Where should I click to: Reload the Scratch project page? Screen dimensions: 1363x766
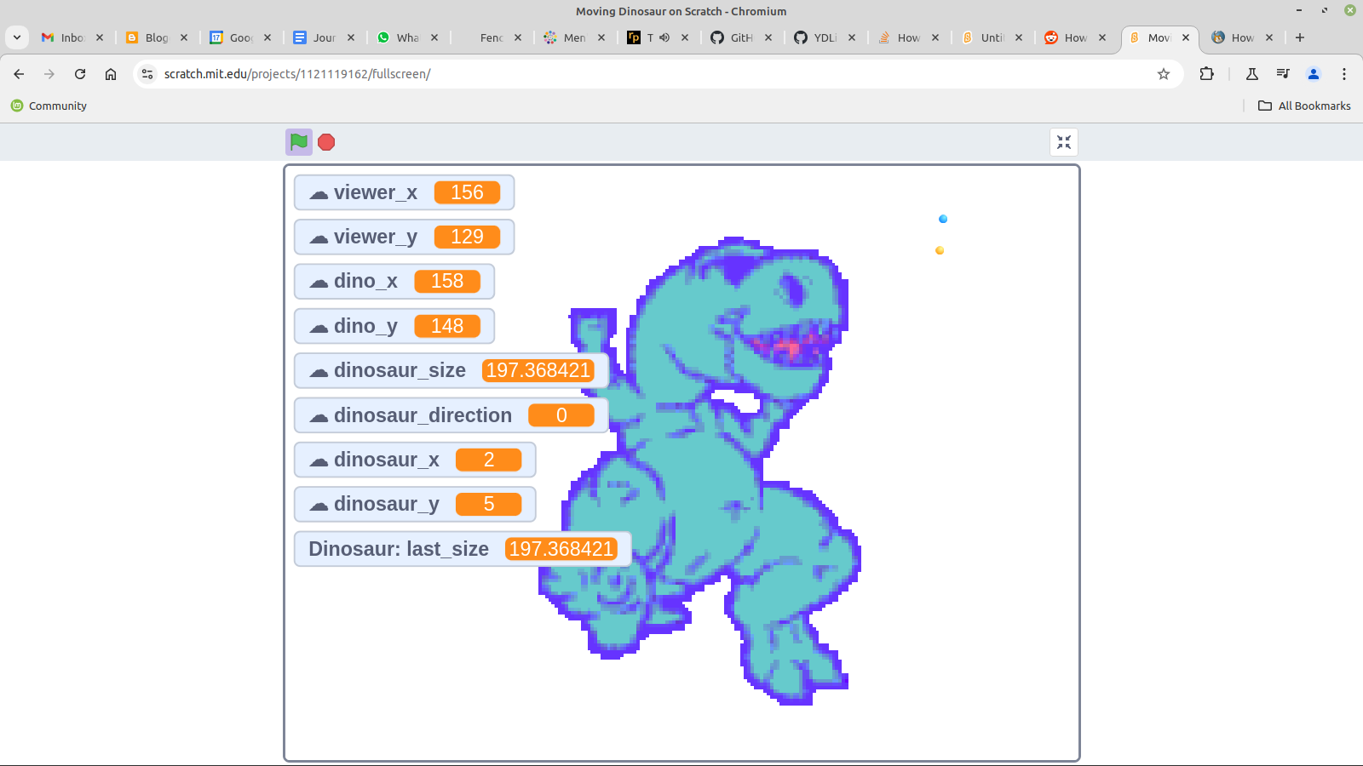point(80,74)
